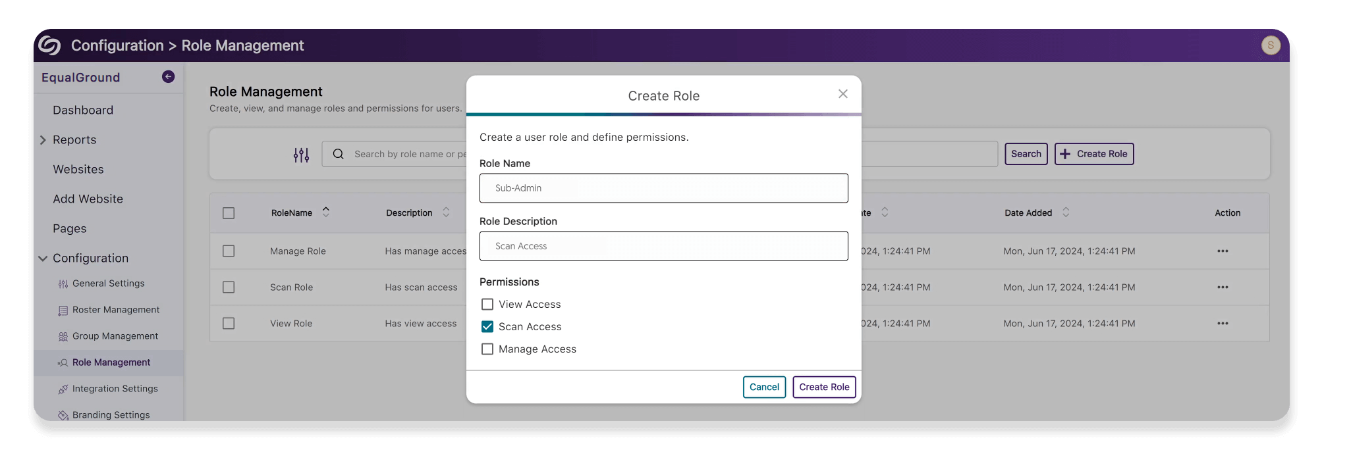Sort table by Date Added column
1349x471 pixels.
(x=1065, y=212)
